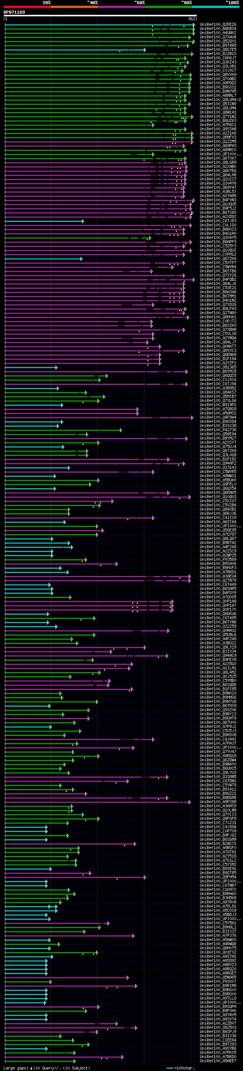Screen dimensions: 243x1071
Task: Select the UniRef100_Q10QU5 entry
Action: coord(218,204)
